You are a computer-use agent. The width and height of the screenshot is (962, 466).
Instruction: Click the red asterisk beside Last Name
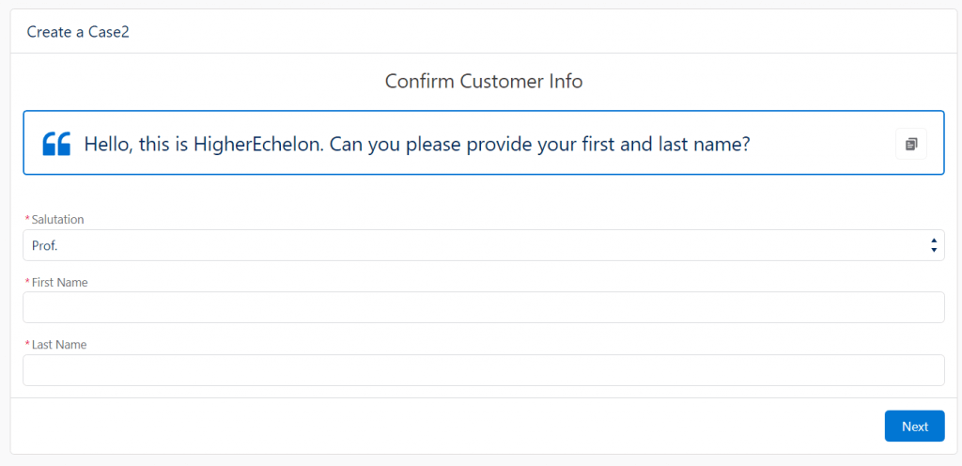(27, 345)
